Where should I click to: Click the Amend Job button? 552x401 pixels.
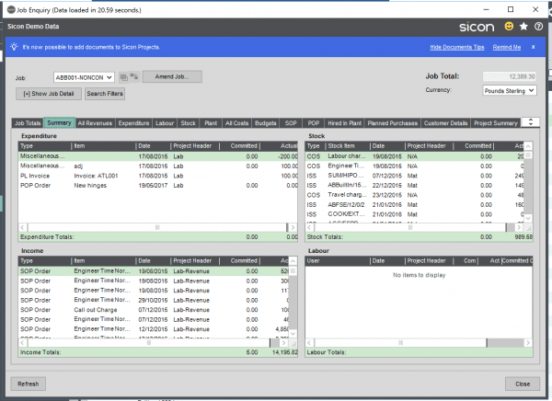click(x=172, y=76)
